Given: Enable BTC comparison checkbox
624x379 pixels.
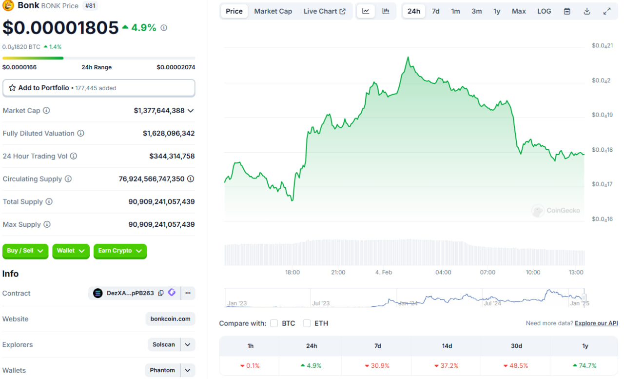Looking at the screenshot, I should [x=274, y=323].
